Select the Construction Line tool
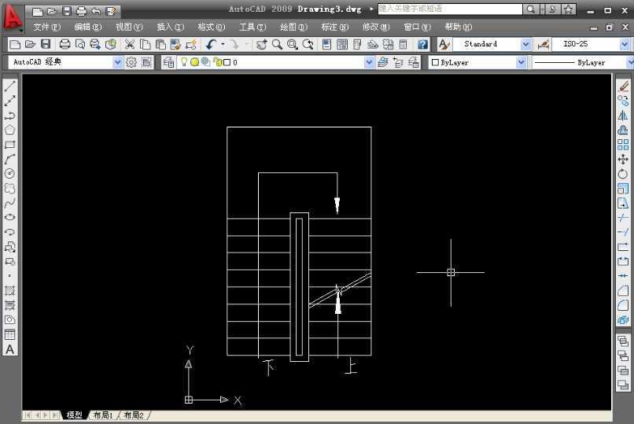Screen dimensions: 634x424 point(9,101)
